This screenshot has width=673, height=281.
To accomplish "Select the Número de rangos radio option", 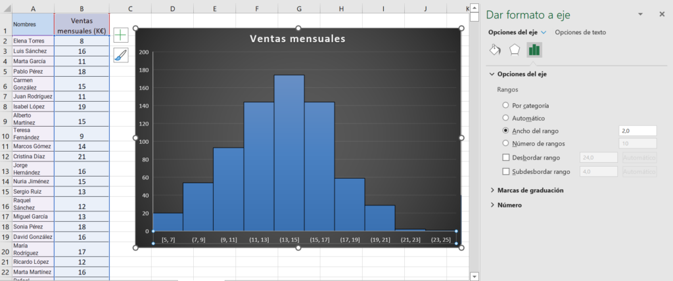I will point(505,143).
